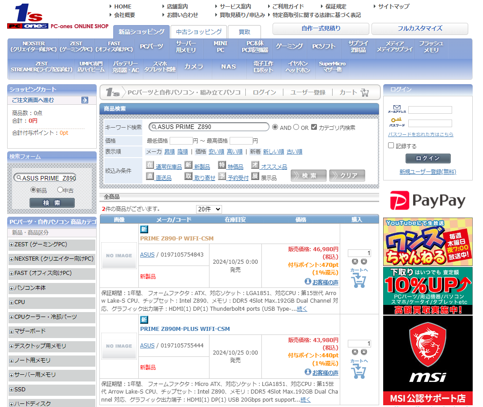Expand マザーボード category
The image size is (483, 407).
coord(11,332)
